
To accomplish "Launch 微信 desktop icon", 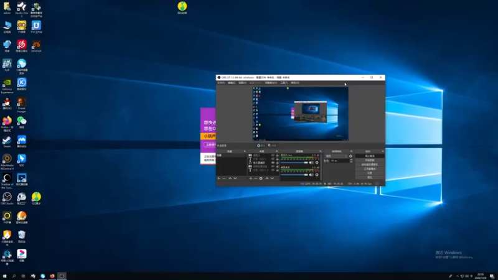I will point(22,123).
